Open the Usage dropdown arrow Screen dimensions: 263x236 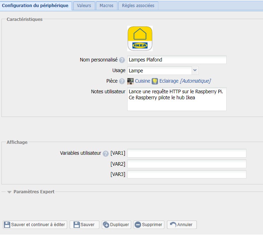195,70
